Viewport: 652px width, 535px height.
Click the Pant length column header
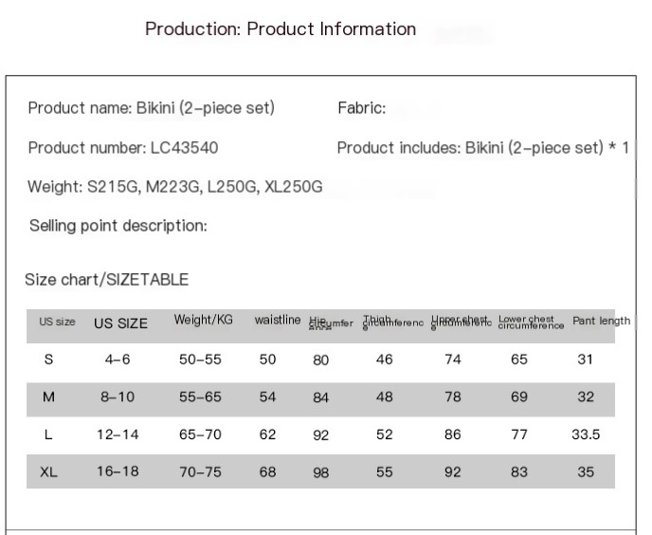601,321
